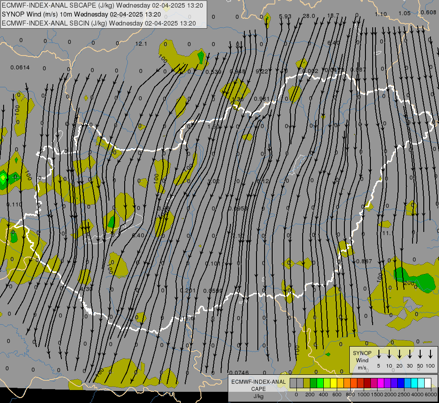Click the 2000 tick label on CAPE scale
The width and height of the screenshot is (439, 403).
390,394
